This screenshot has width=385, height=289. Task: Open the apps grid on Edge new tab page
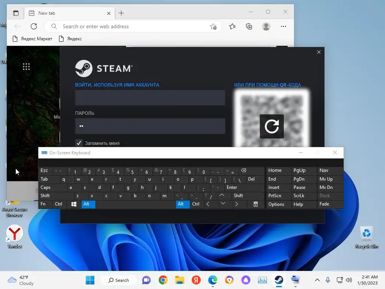click(x=26, y=67)
